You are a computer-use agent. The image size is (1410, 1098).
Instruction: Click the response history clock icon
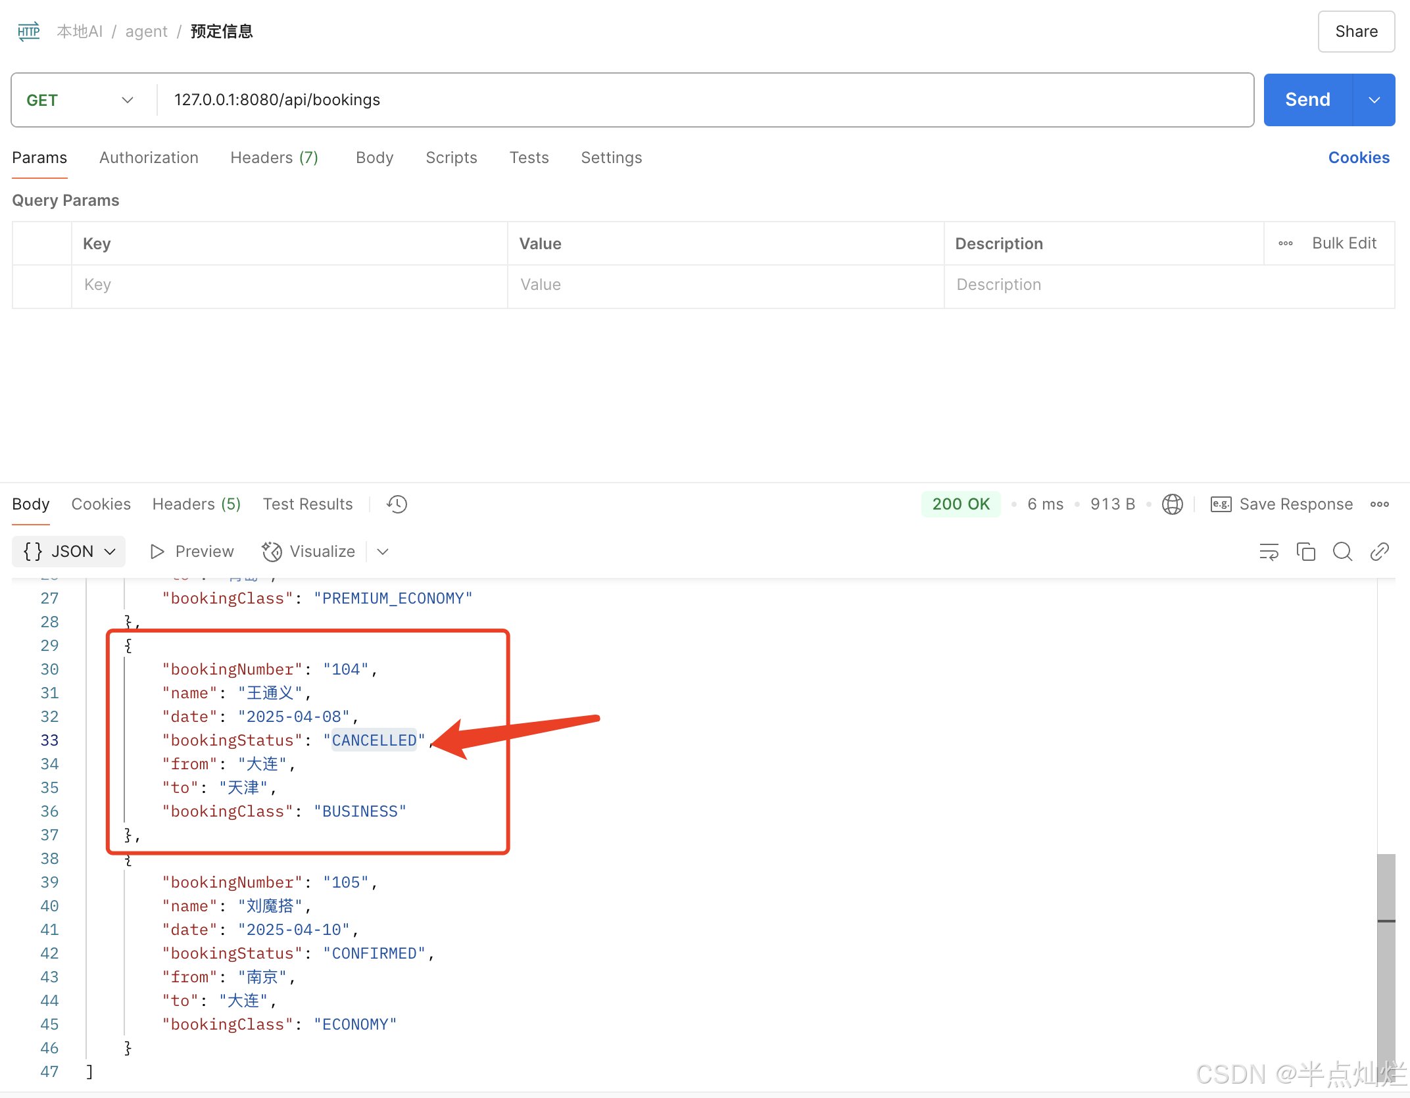pyautogui.click(x=397, y=504)
